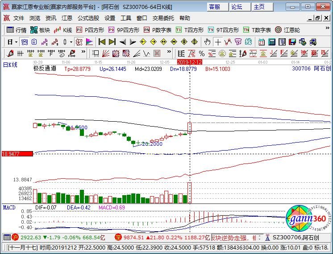Click the purple 节 solar-term icon
The width and height of the screenshot is (333, 254).
pos(238,42)
